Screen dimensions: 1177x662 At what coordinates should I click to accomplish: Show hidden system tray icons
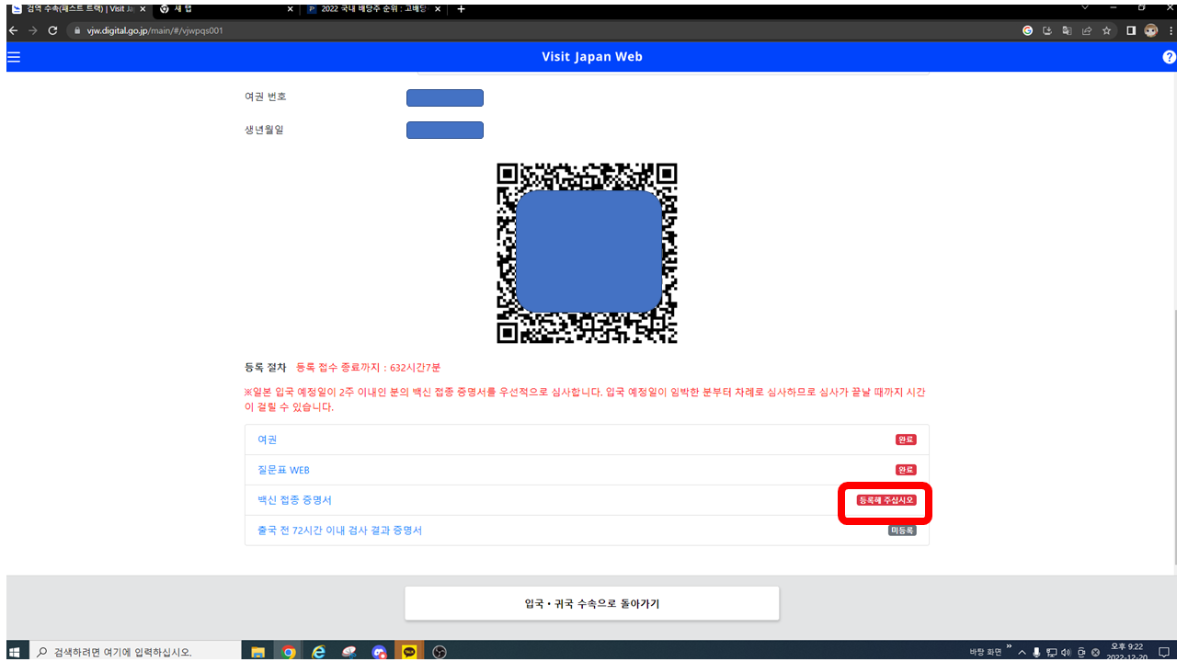click(x=1022, y=652)
